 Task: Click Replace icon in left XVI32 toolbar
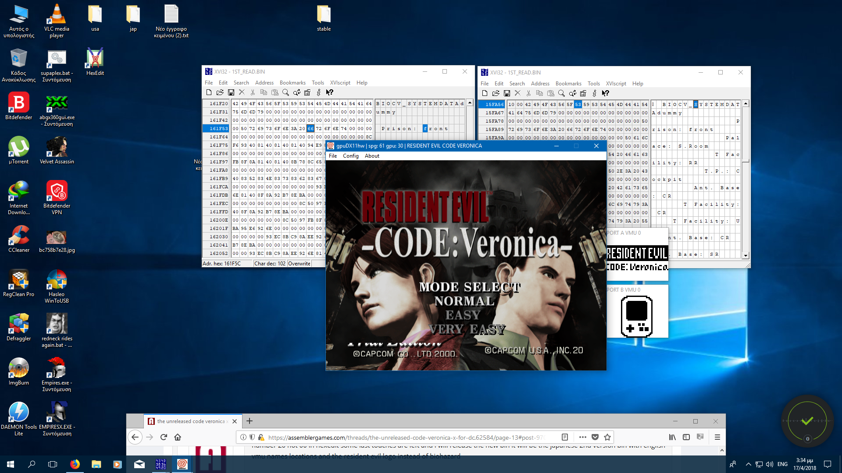pyautogui.click(x=297, y=92)
